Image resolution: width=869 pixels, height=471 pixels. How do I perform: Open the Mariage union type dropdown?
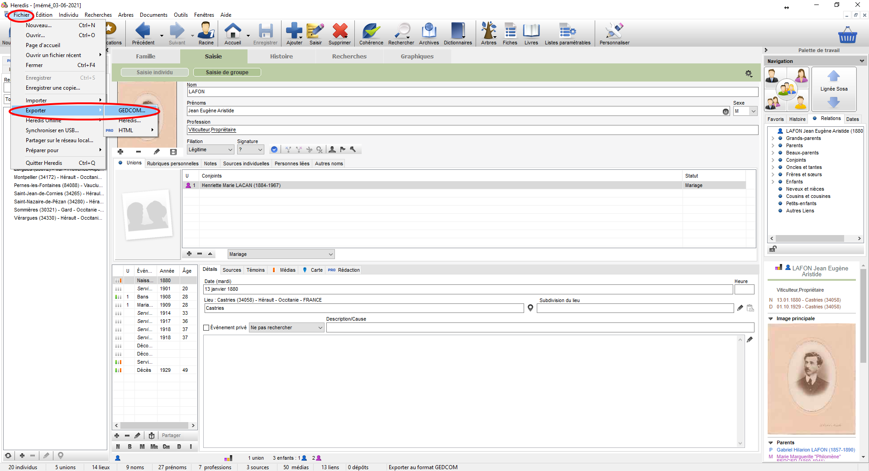click(x=330, y=255)
